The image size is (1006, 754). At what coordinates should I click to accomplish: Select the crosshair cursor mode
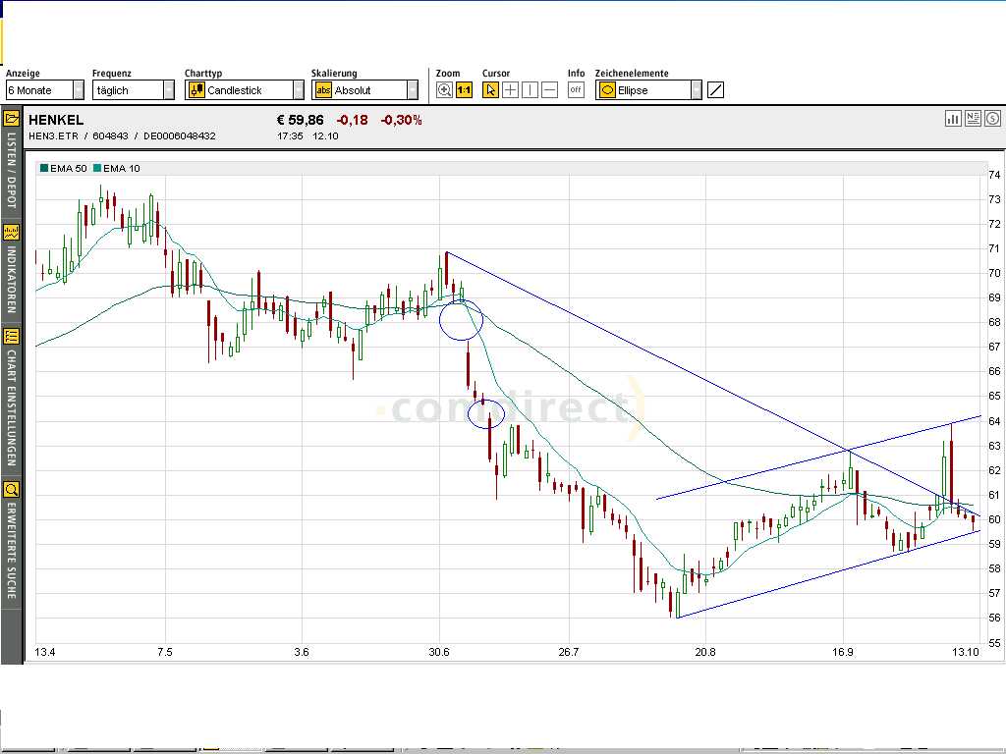[x=510, y=90]
